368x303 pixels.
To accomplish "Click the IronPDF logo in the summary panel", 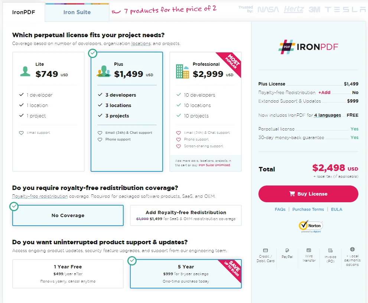I will point(308,47).
